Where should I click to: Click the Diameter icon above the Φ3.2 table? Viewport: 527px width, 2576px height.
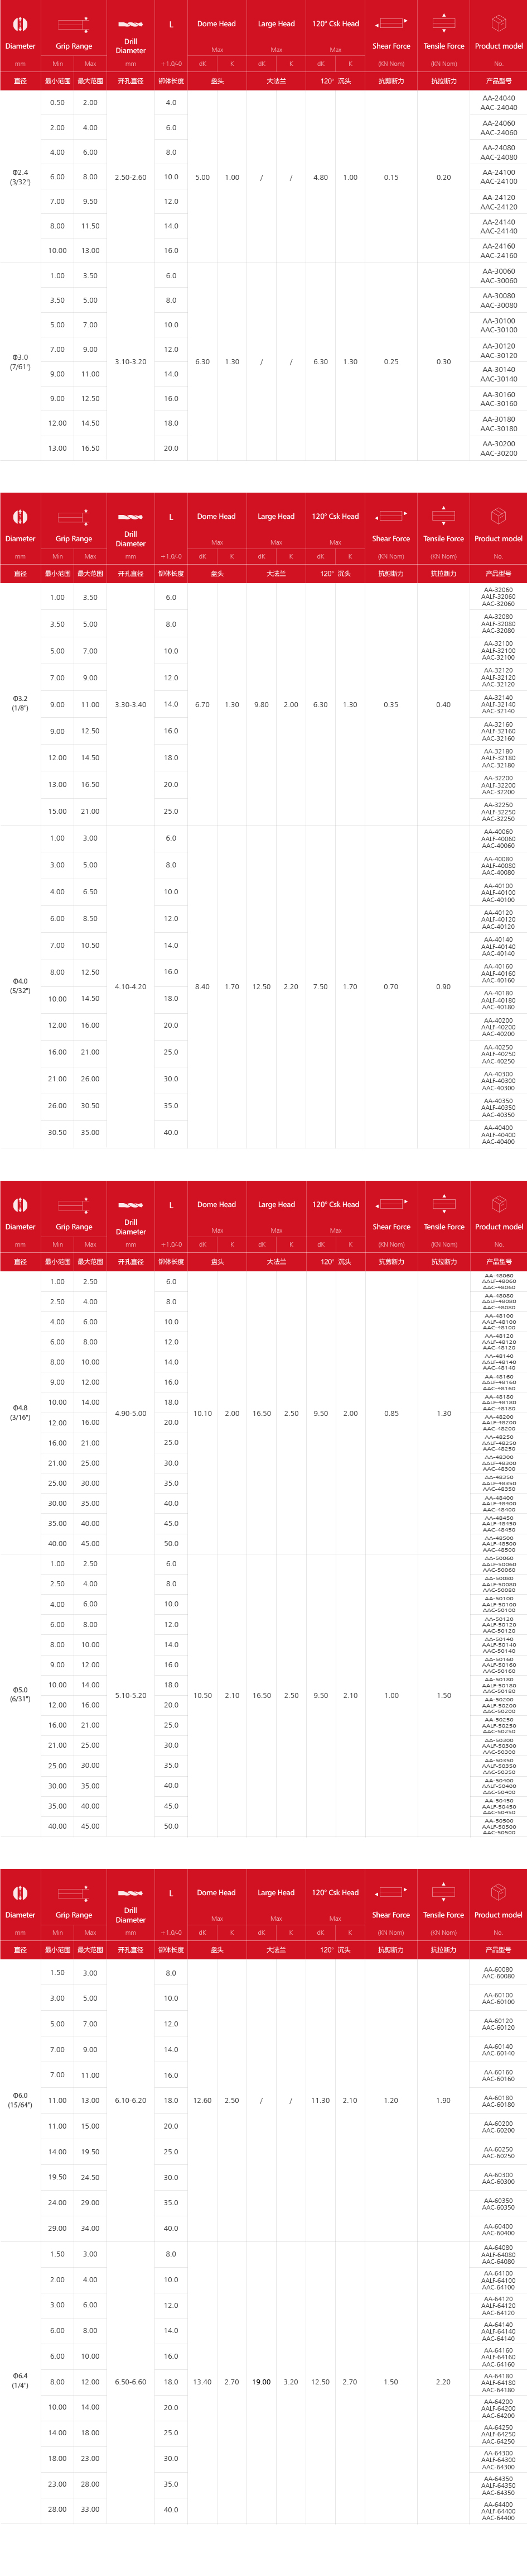[x=20, y=517]
